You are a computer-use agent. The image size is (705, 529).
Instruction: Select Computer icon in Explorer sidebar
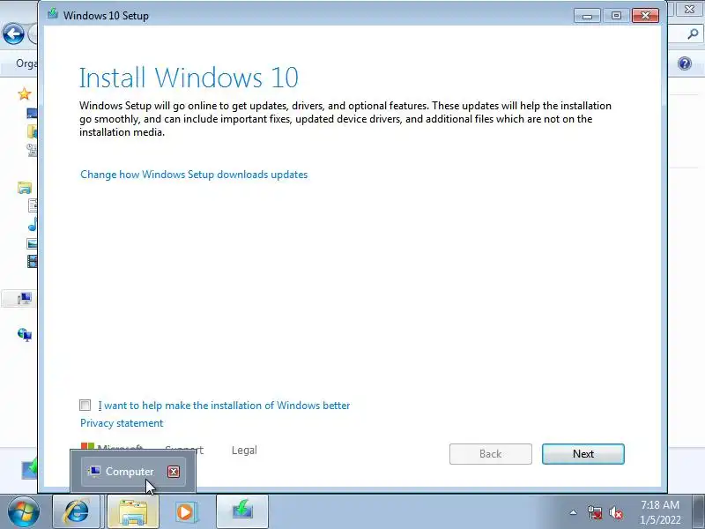(25, 298)
